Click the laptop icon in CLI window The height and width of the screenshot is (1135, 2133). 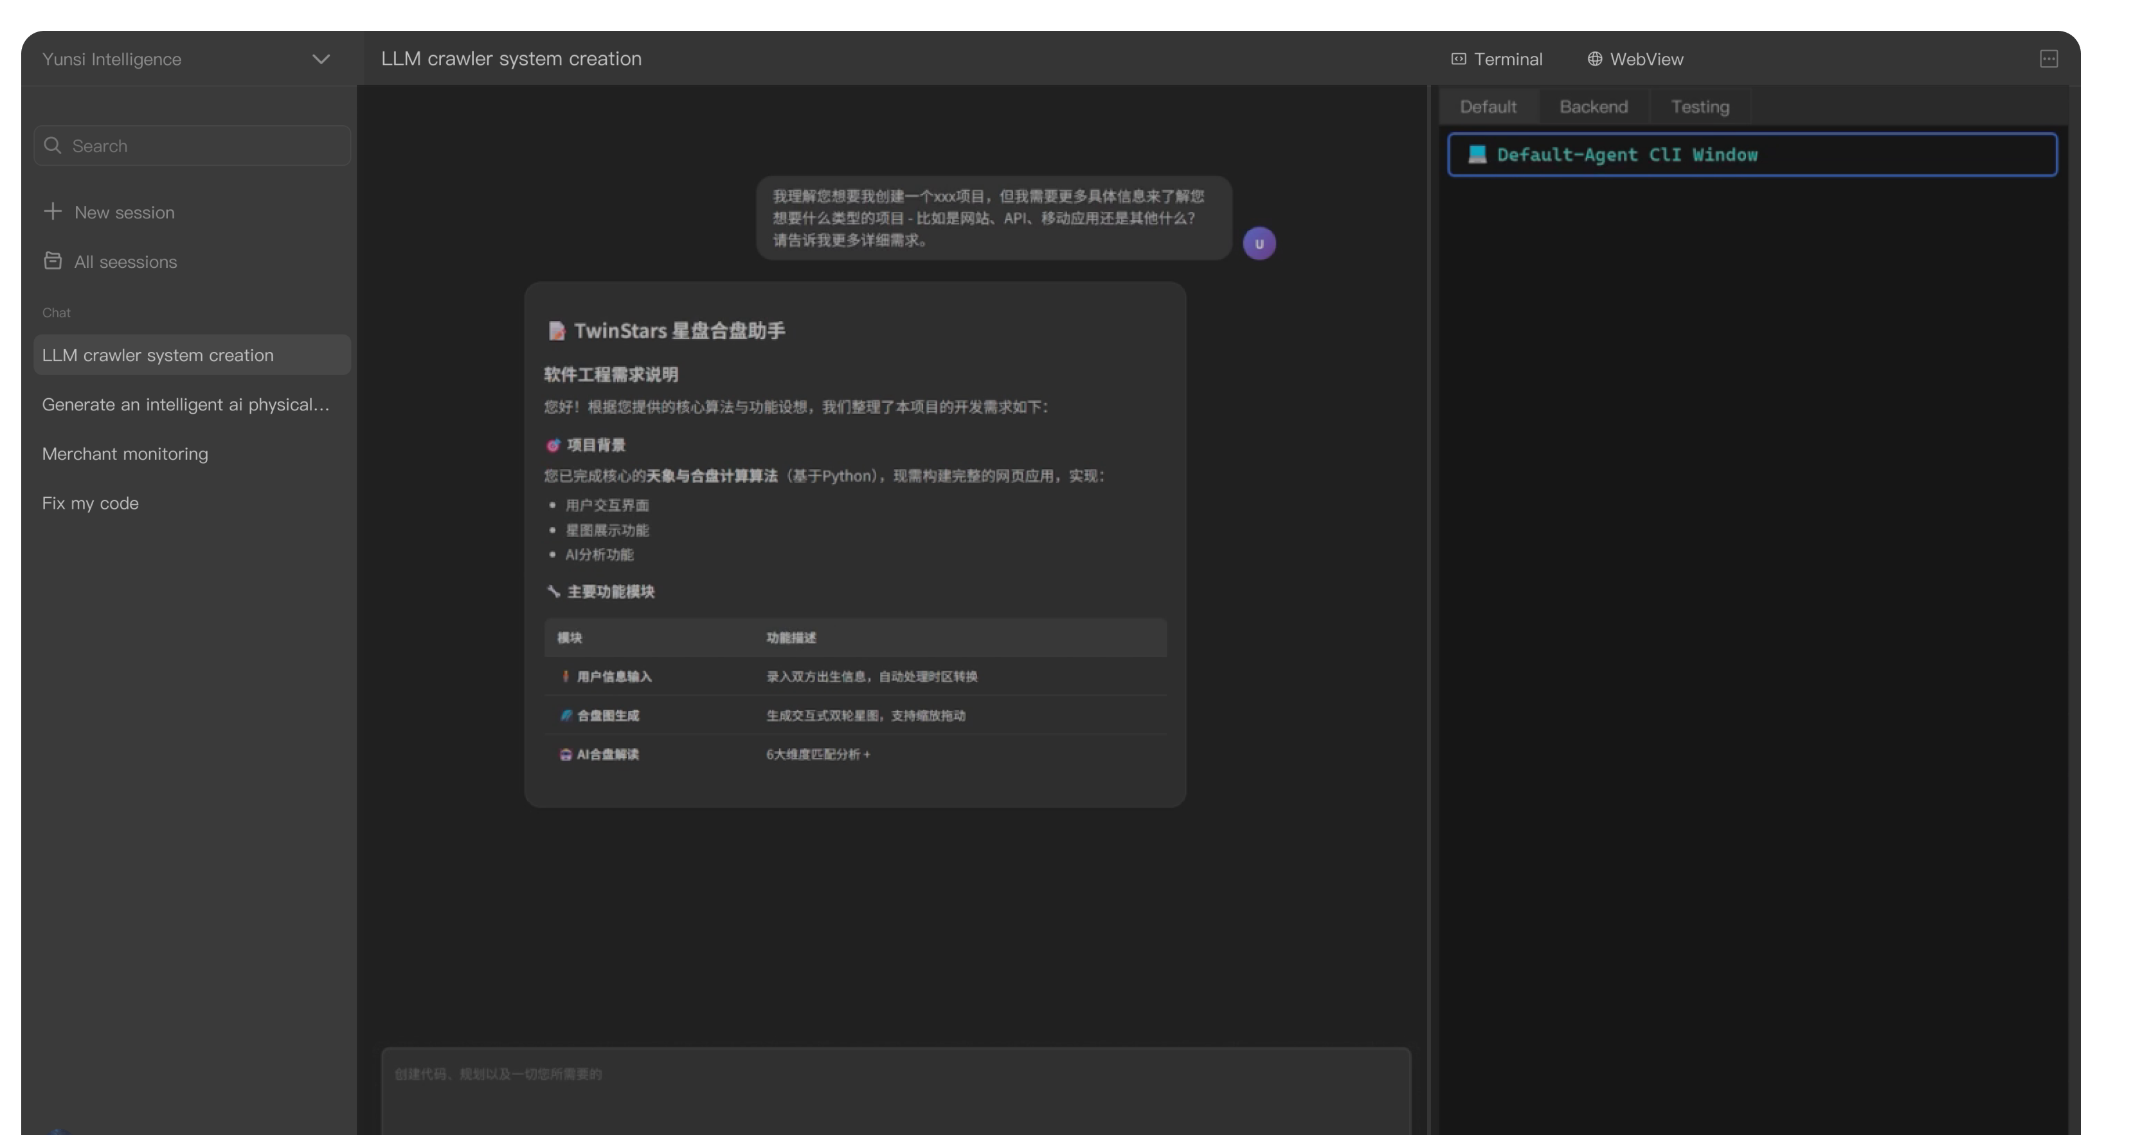(1477, 155)
